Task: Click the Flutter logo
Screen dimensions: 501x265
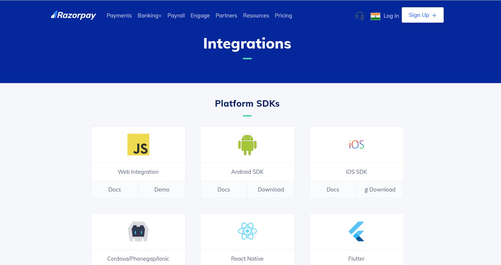Action: [x=356, y=231]
